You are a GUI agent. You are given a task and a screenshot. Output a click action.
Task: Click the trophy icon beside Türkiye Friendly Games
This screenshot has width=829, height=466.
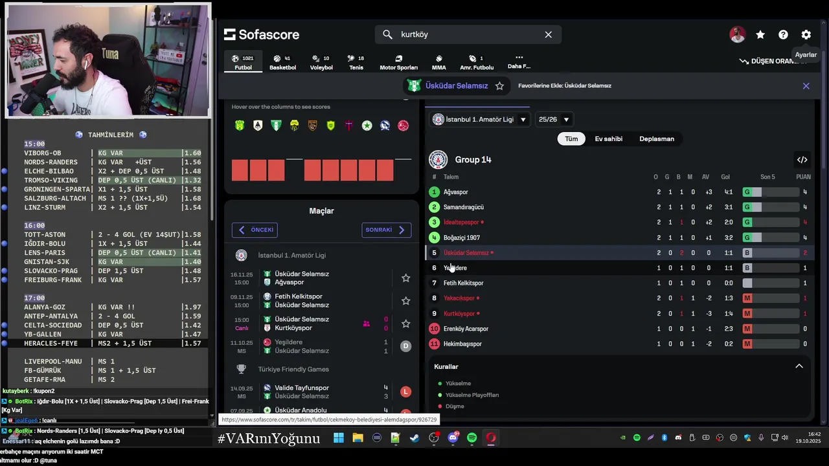(241, 369)
